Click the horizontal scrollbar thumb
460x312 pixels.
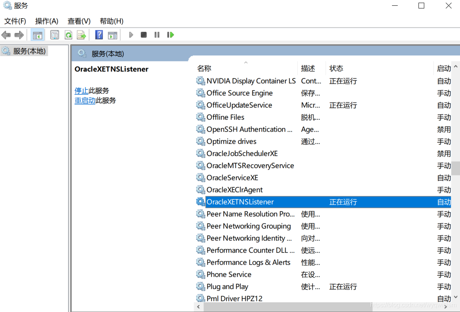tap(287, 307)
